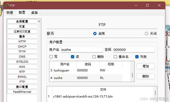Toggle the 重命名 permission checkbox

click(x=115, y=57)
